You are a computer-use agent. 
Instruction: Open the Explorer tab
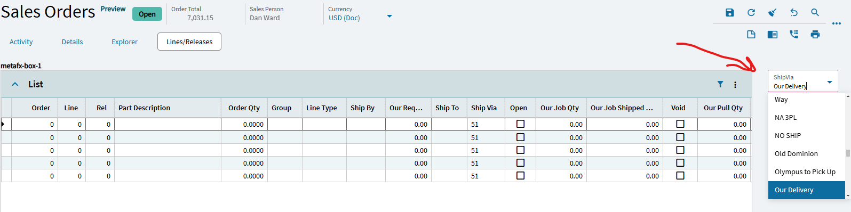(124, 42)
